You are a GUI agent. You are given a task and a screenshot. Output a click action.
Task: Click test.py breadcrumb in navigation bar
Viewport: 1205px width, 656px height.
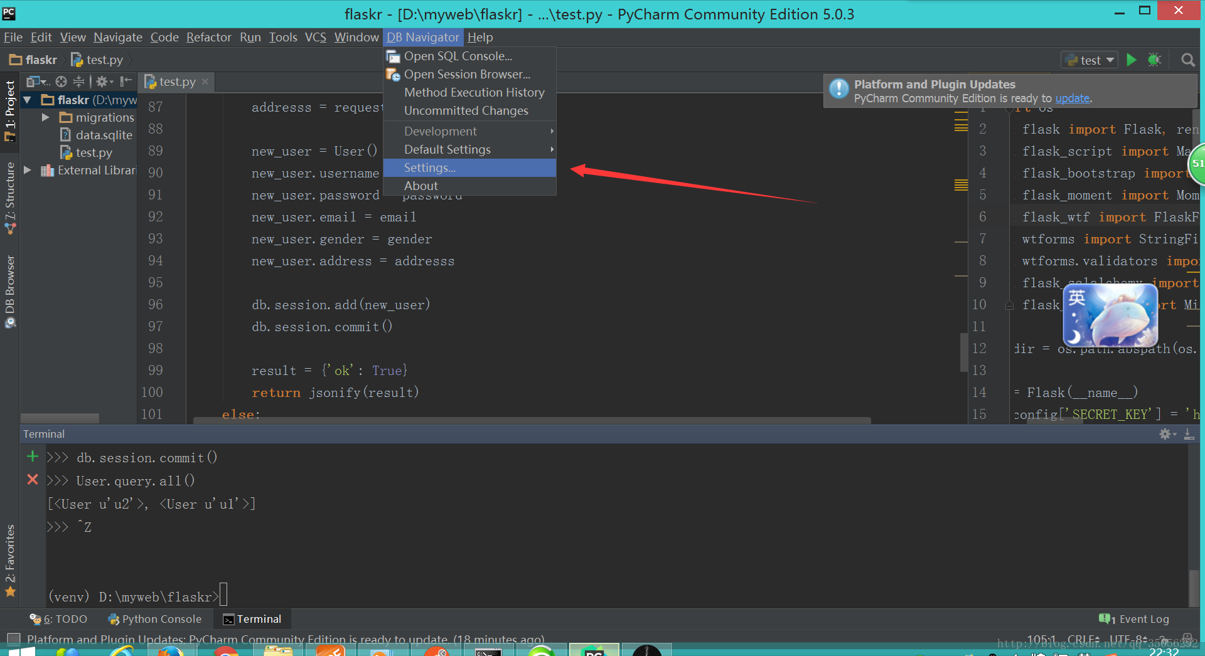(x=97, y=60)
